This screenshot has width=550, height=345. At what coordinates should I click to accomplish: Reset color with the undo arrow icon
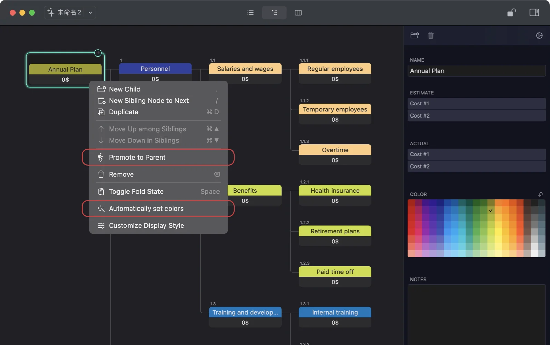[540, 194]
